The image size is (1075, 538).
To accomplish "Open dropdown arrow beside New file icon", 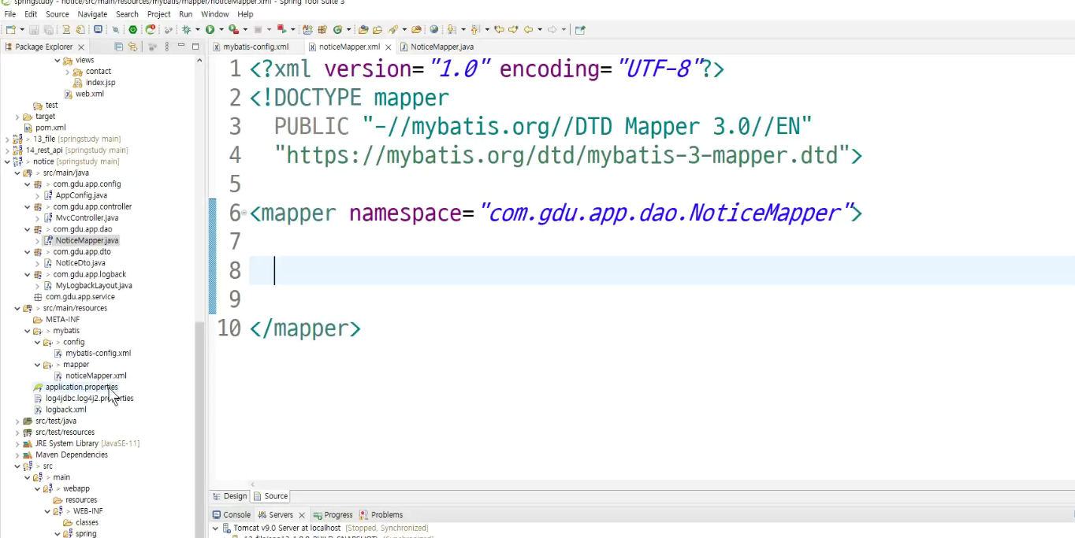I will (x=22, y=29).
